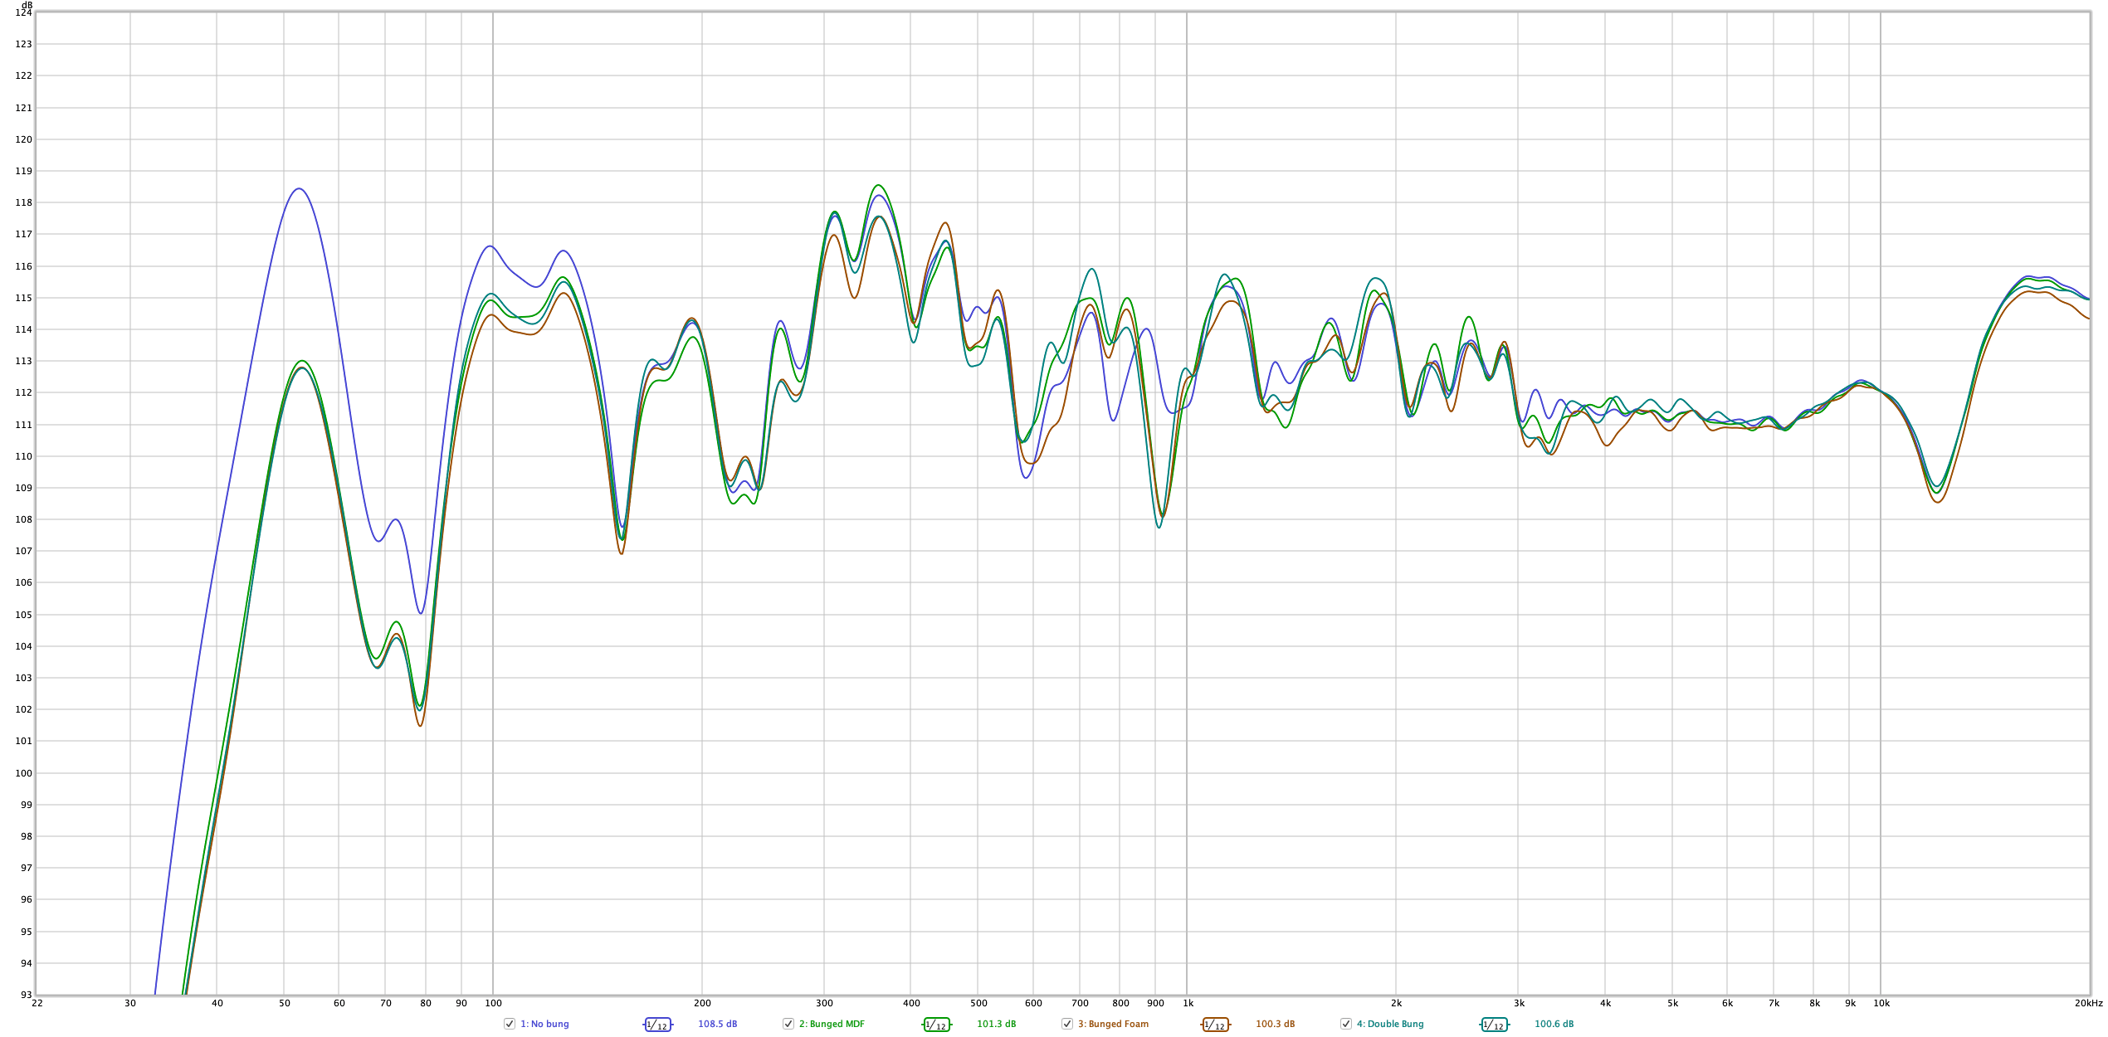Click the 1k frequency axis label
Image resolution: width=2108 pixels, height=1037 pixels.
click(1188, 1003)
